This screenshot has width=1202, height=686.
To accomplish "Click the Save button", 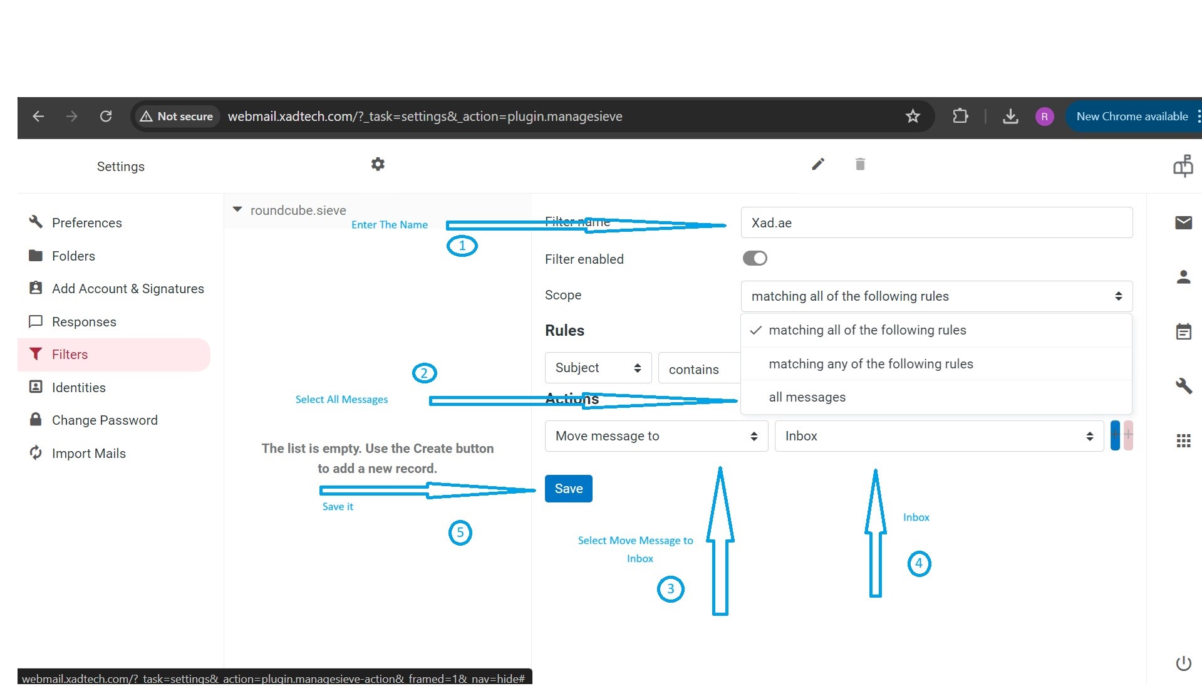I will coord(568,489).
